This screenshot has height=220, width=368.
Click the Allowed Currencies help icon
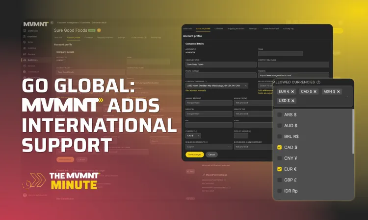coord(318,82)
